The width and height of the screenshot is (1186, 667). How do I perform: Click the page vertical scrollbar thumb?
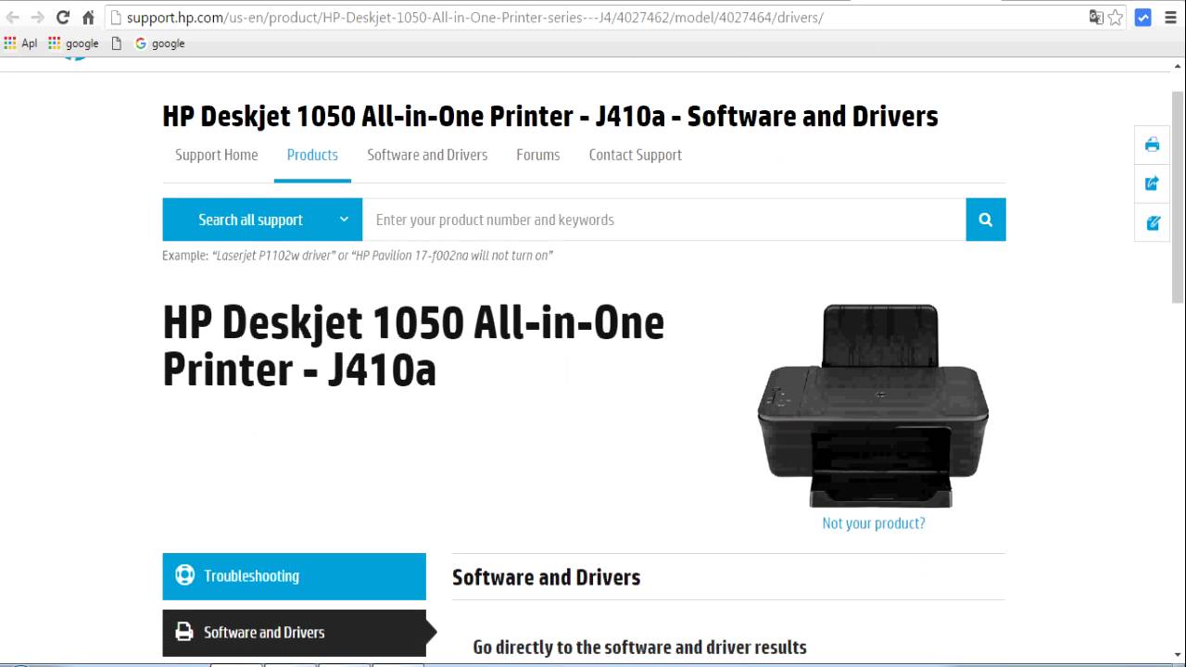(x=1178, y=196)
